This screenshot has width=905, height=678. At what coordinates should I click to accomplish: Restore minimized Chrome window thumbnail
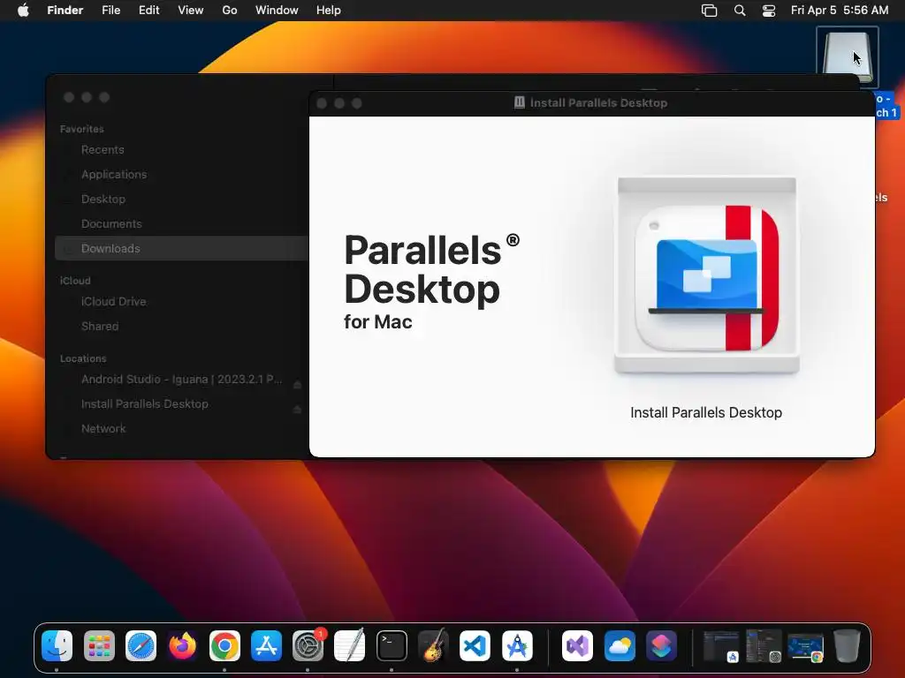[x=806, y=647]
